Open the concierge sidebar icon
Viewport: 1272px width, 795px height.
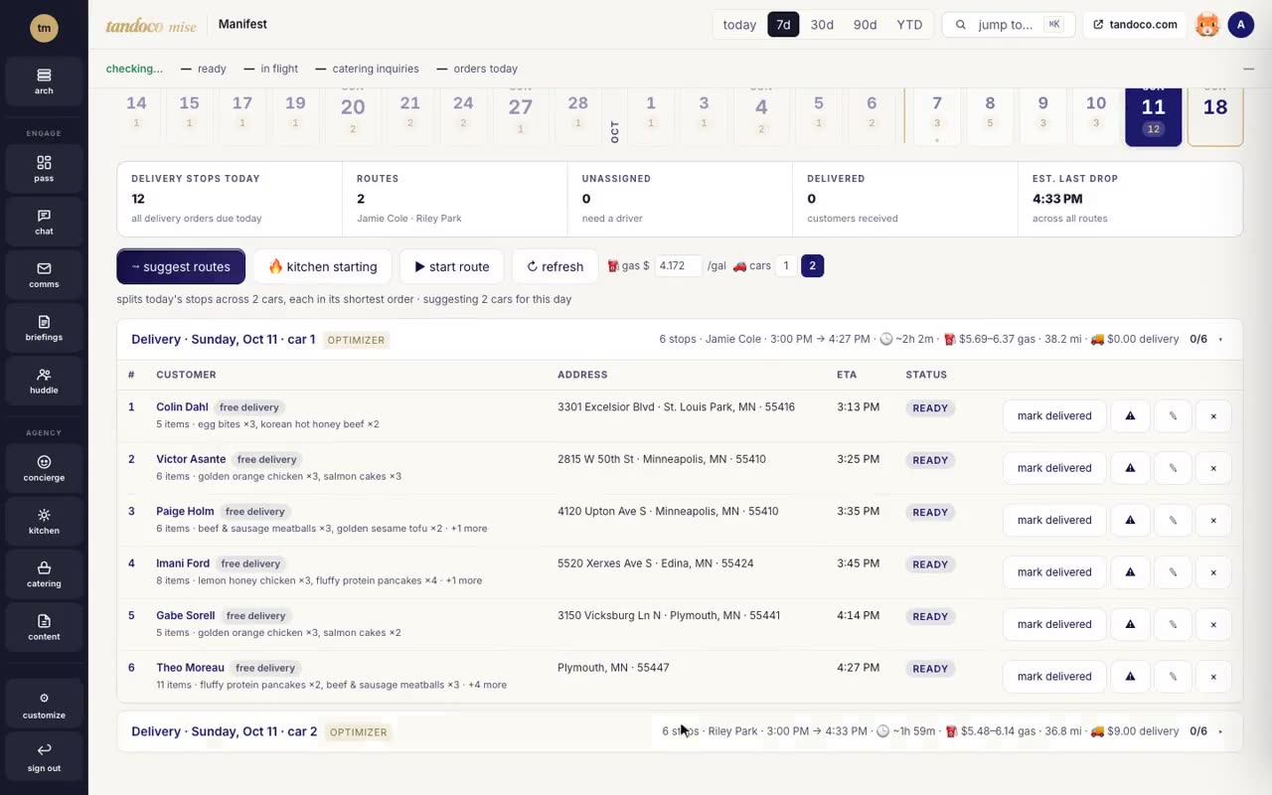[44, 468]
